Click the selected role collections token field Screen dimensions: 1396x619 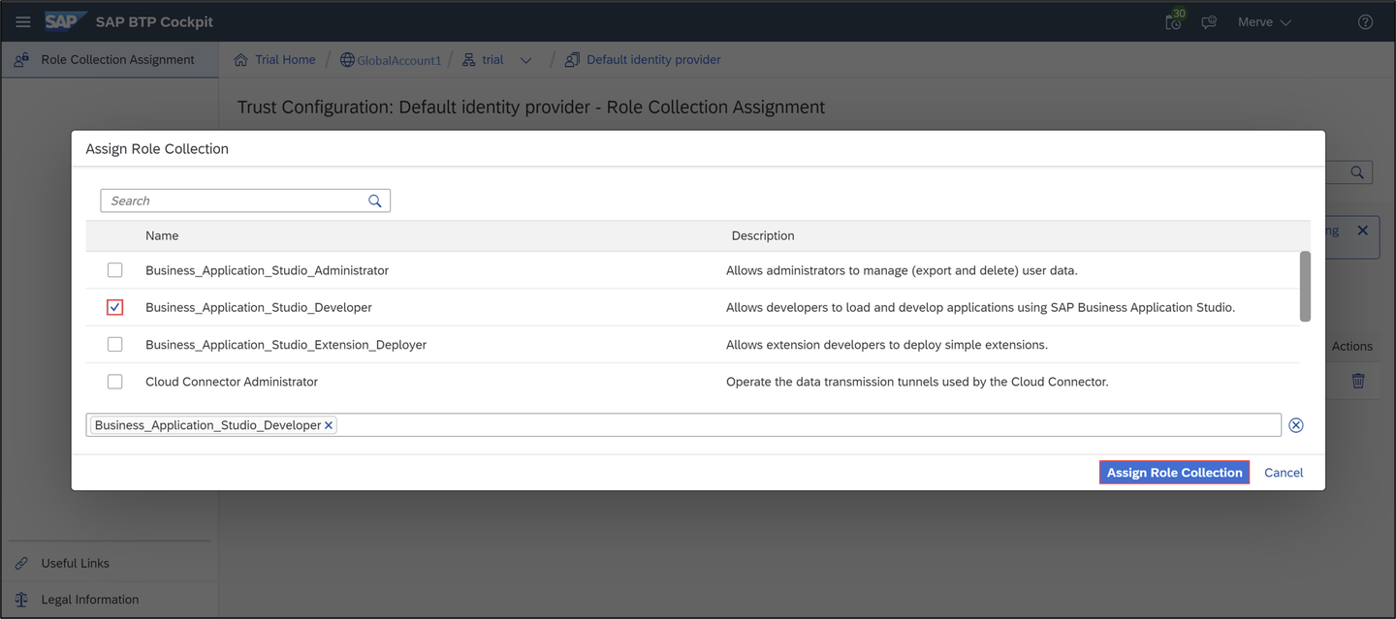pyautogui.click(x=683, y=425)
